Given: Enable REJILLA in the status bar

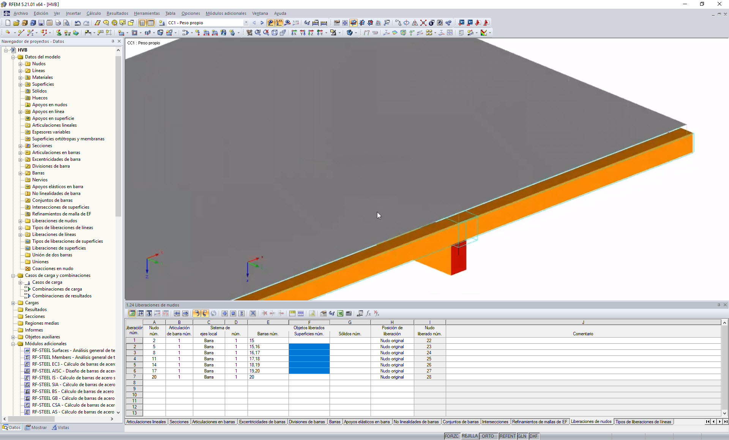Looking at the screenshot, I should pos(469,436).
